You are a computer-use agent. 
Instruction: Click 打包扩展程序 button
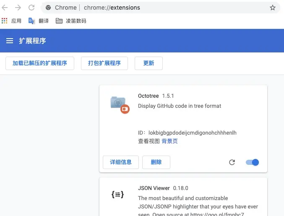pos(104,63)
